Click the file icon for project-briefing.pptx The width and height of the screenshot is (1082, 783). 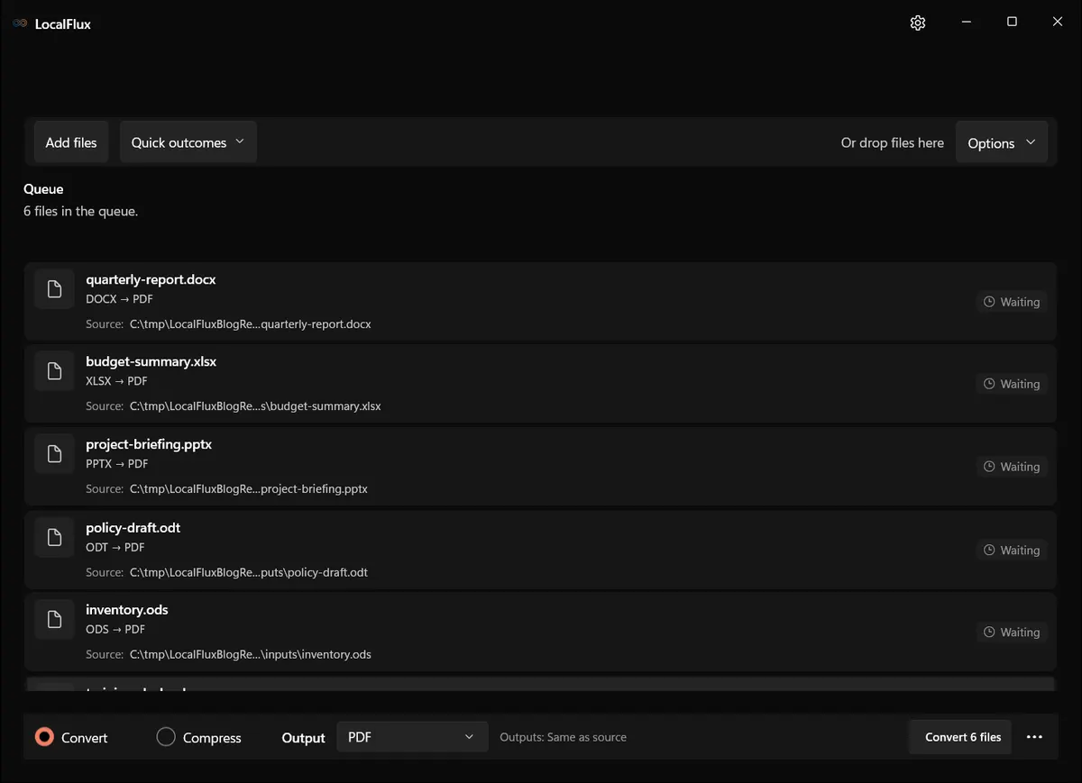tap(54, 453)
